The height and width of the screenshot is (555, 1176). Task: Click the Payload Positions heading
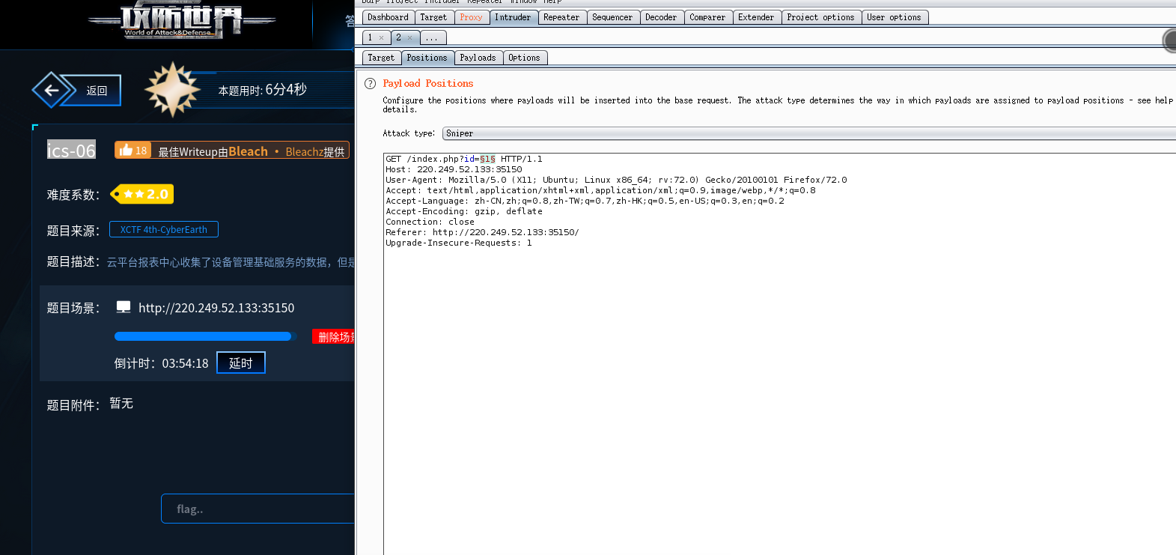(428, 83)
